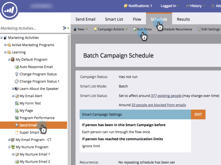Click the New toolbar icon
Screen dimensions: 221x165
point(75,29)
